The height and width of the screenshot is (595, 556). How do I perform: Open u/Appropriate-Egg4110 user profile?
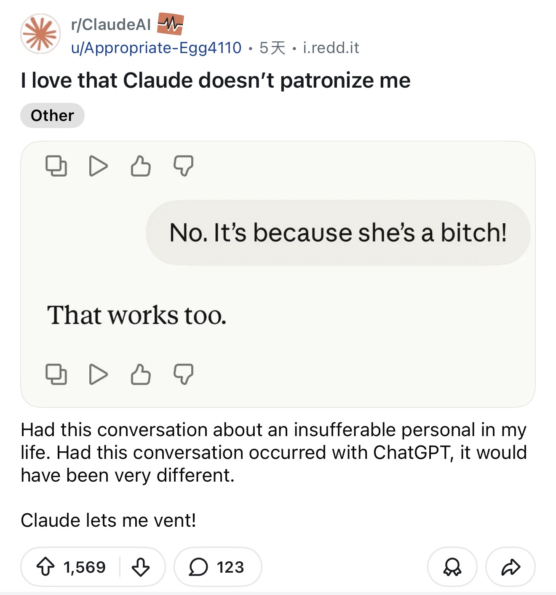click(x=156, y=48)
